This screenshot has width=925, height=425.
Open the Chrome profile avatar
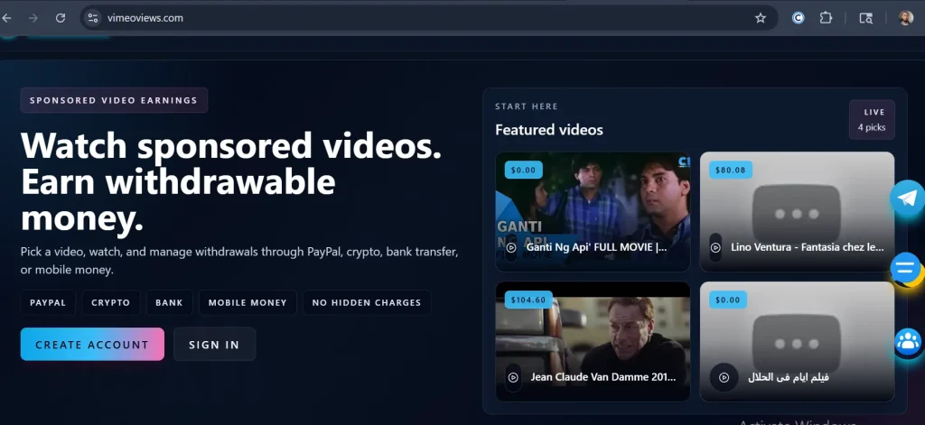(905, 18)
